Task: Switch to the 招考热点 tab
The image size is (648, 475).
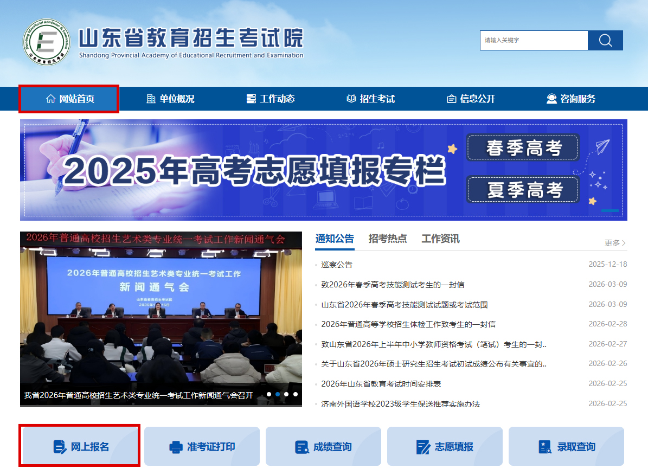Action: [x=387, y=239]
